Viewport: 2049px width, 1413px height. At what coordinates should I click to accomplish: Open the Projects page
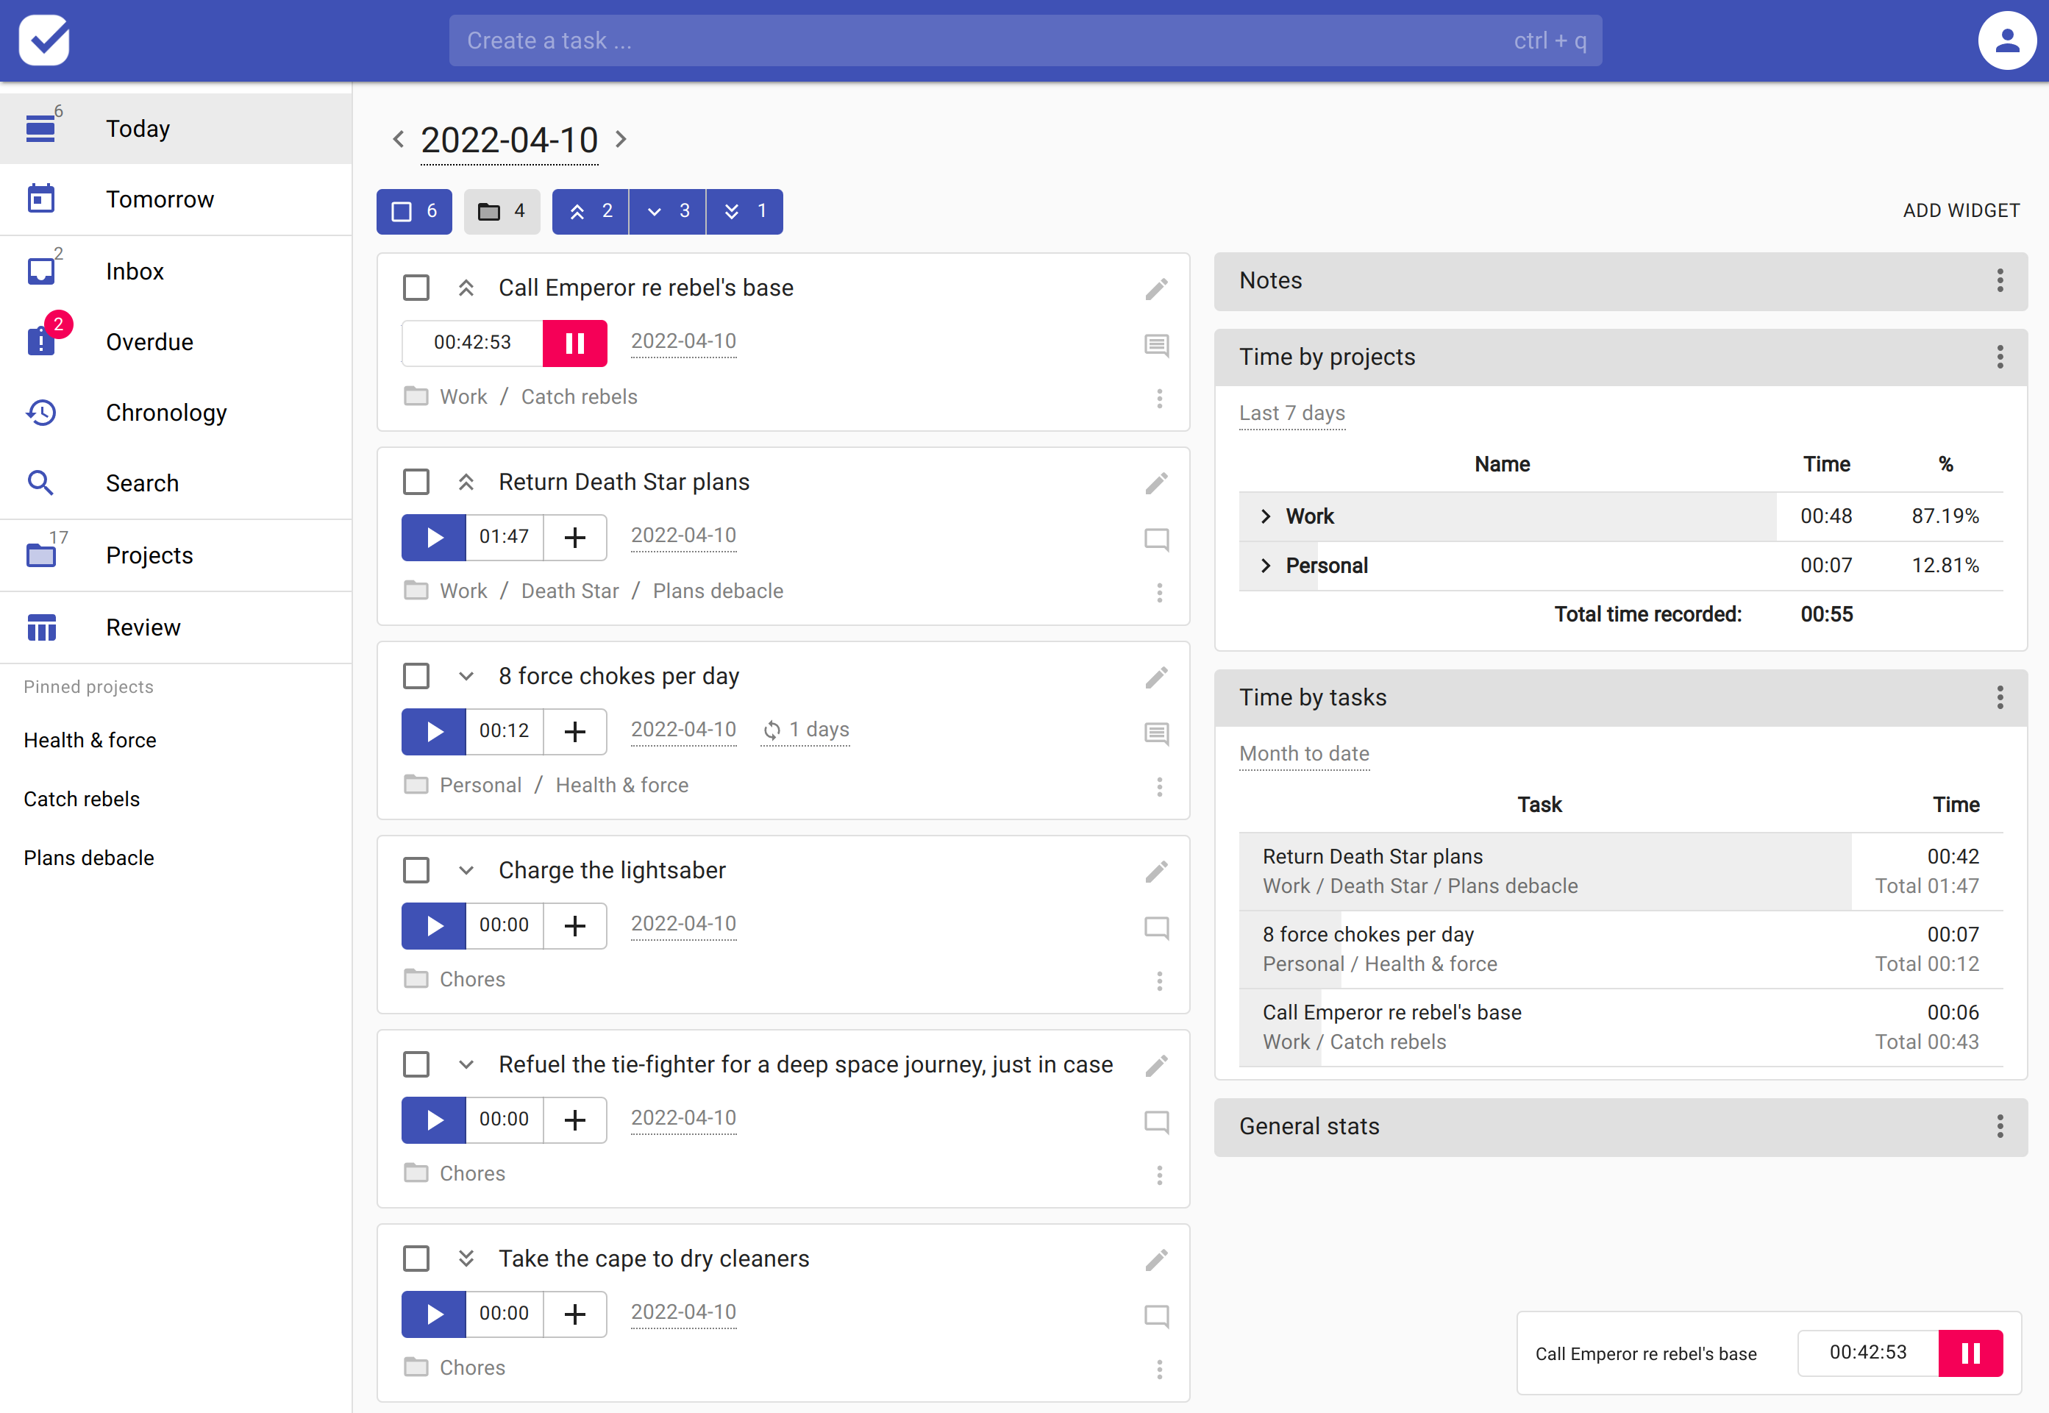pos(176,555)
